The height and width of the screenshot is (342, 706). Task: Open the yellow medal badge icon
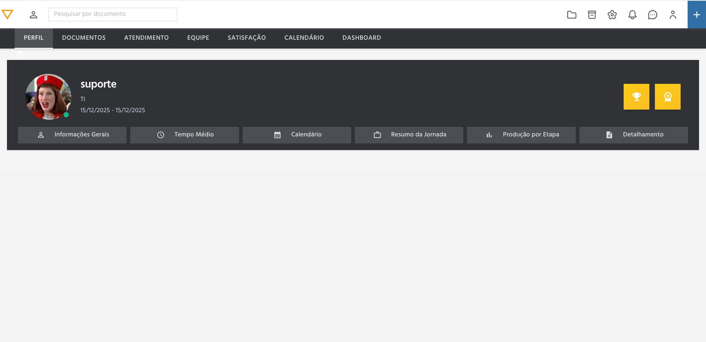[668, 97]
